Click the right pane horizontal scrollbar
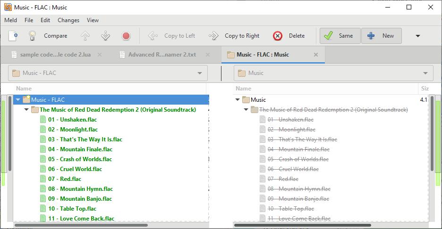The width and height of the screenshot is (442, 229). (x=303, y=225)
